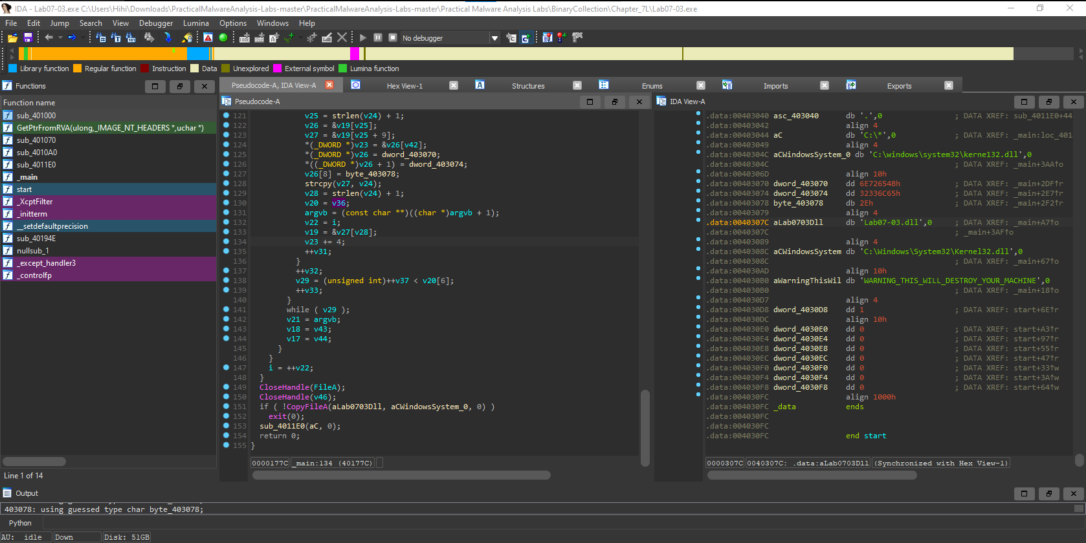Click the Functions list horizontal scrollbar
This screenshot has width=1086, height=543.
(34, 462)
